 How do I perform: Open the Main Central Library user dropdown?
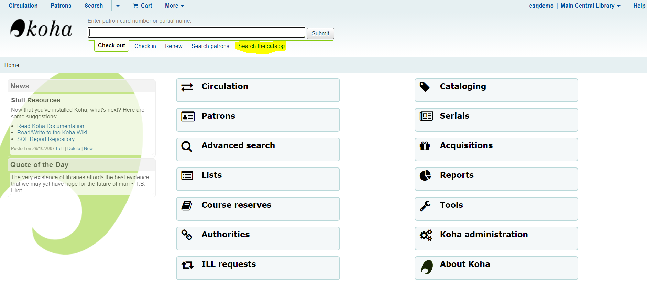pos(591,6)
